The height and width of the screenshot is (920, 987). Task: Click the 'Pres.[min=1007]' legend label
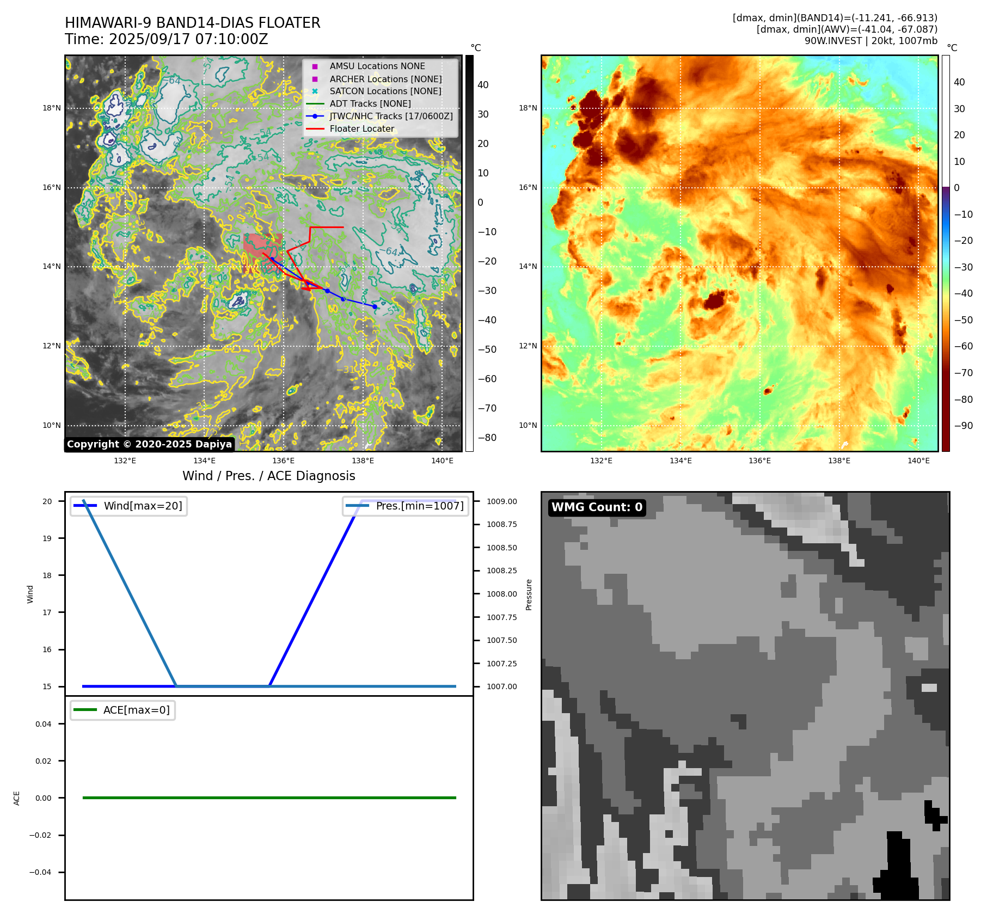pyautogui.click(x=420, y=506)
